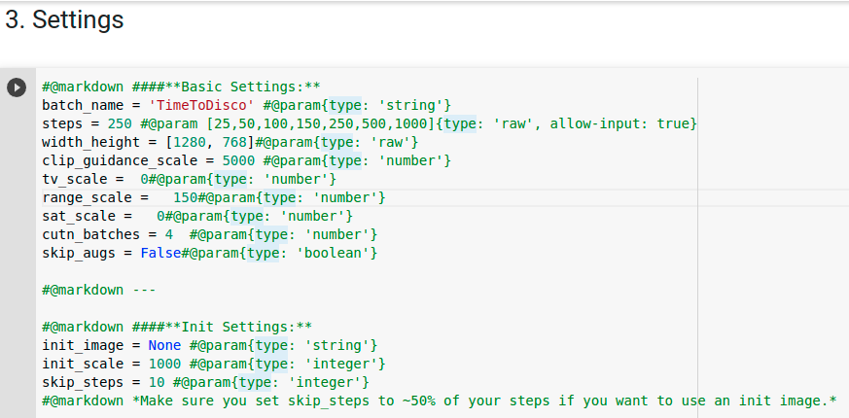Click the Basic Settings markdown line
The image size is (849, 418).
pyautogui.click(x=181, y=87)
